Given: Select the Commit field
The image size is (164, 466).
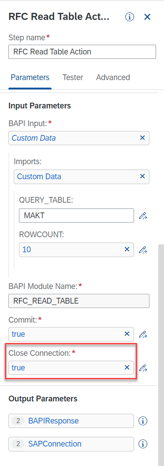Looking at the screenshot, I should [71, 334].
